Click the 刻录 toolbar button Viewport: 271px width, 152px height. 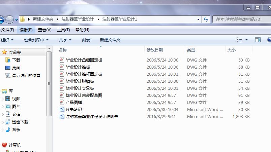pyautogui.click(x=86, y=40)
